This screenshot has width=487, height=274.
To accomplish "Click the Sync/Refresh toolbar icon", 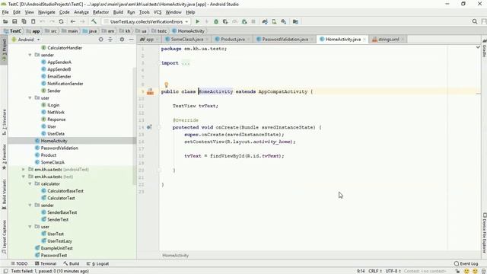I will (61, 22).
